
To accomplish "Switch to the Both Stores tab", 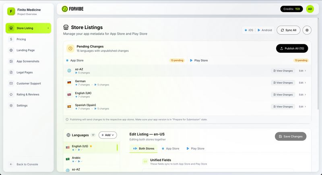I will (x=144, y=148).
